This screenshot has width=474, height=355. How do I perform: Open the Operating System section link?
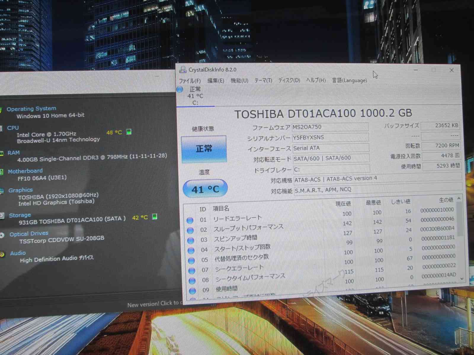pyautogui.click(x=31, y=109)
